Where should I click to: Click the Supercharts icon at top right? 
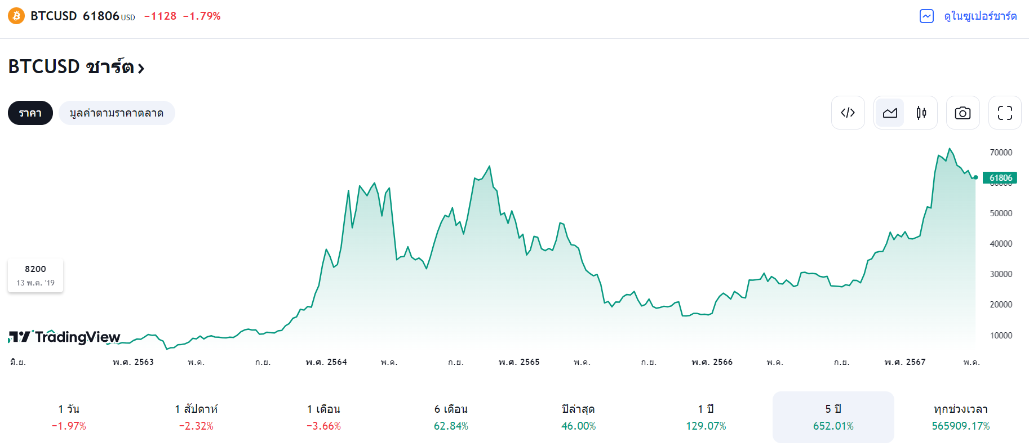tap(926, 16)
